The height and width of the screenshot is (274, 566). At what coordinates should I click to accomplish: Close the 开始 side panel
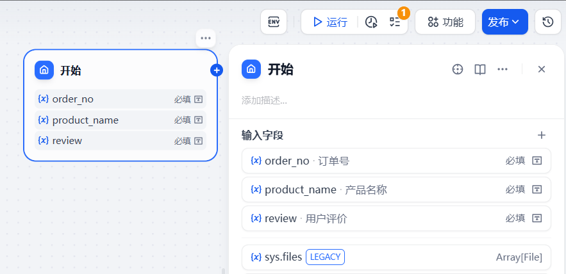(x=541, y=69)
